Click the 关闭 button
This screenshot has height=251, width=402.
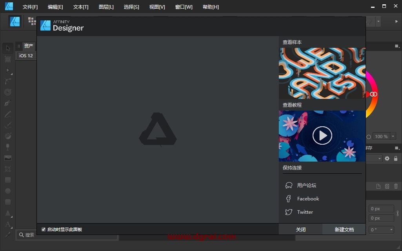(300, 229)
